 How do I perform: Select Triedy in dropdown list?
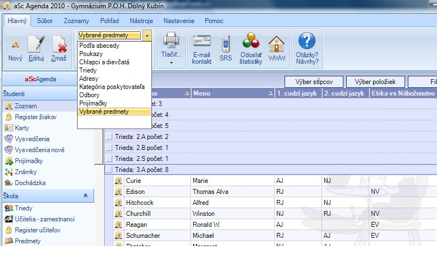pos(114,70)
